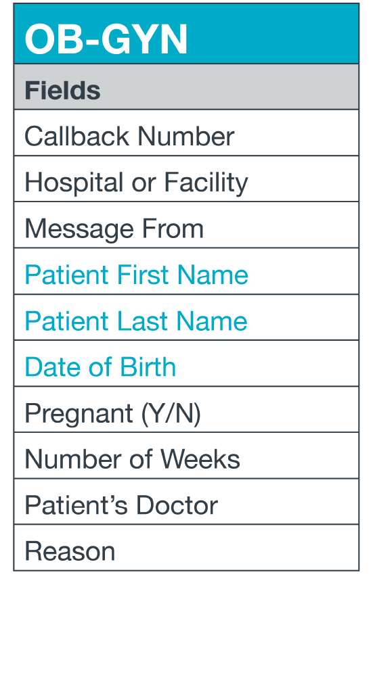Viewport: 373px width, 677px height.
Task: Click the Pregnant (Y/N) field row
Action: (186, 410)
